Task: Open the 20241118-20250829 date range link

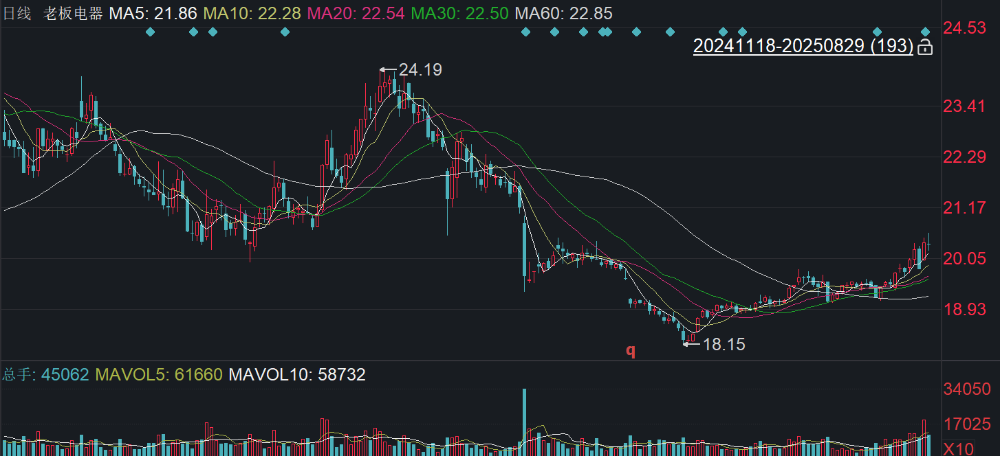Action: [x=803, y=46]
